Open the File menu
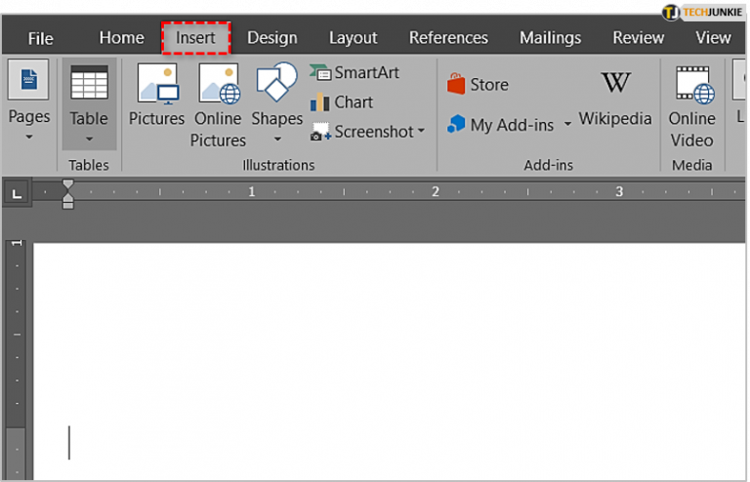 tap(41, 38)
